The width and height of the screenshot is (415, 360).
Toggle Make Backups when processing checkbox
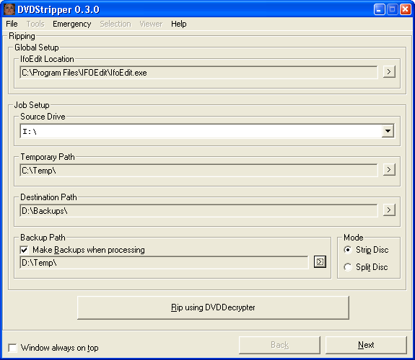(x=24, y=250)
